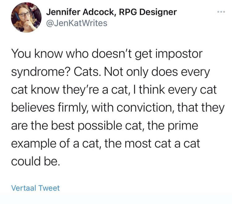Click the word 'Cats.' in the tweet

(86, 72)
